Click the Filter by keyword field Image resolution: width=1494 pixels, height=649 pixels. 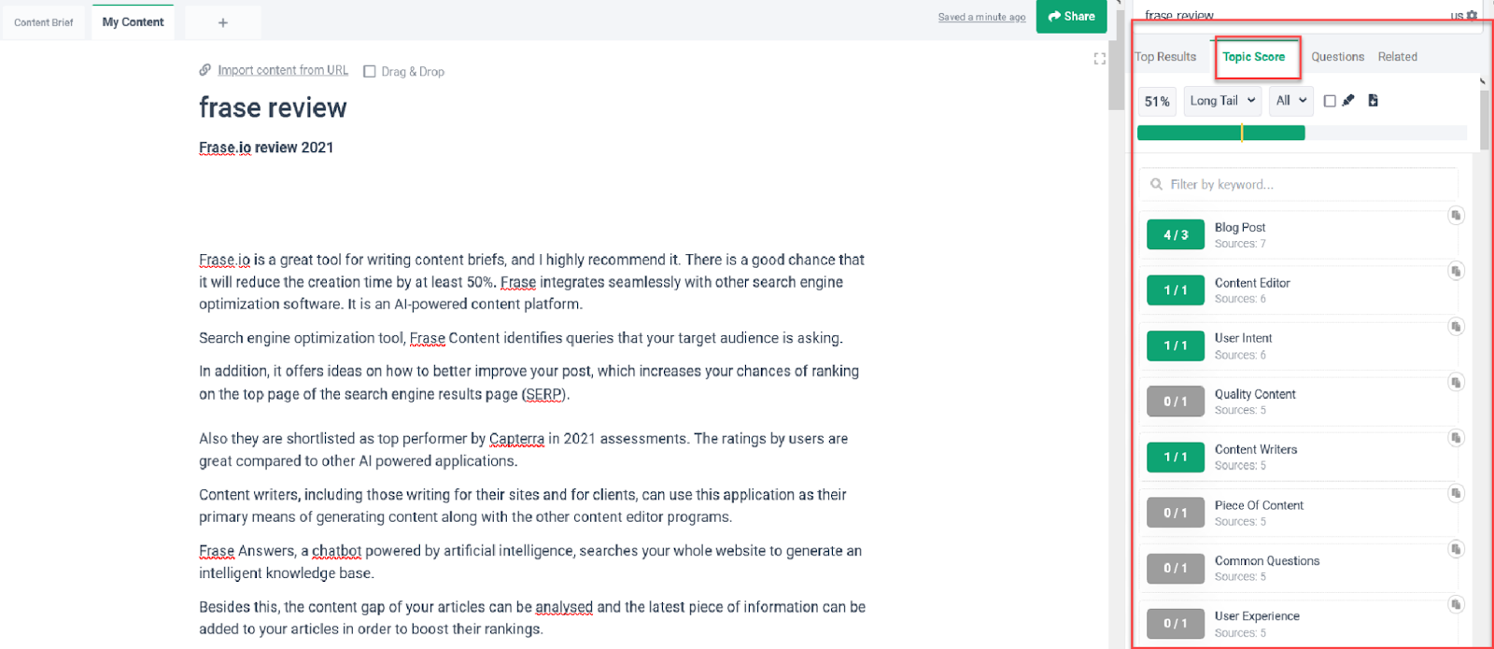[x=1299, y=184]
